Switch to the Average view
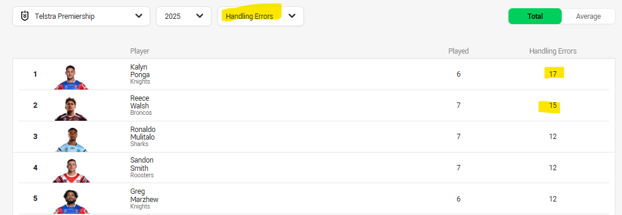The height and width of the screenshot is (215, 622). pyautogui.click(x=588, y=16)
